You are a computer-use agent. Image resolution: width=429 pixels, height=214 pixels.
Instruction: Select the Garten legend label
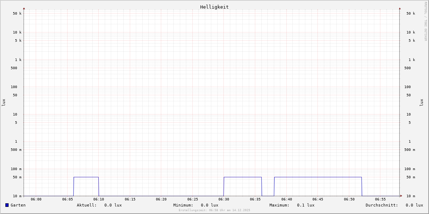pos(18,205)
